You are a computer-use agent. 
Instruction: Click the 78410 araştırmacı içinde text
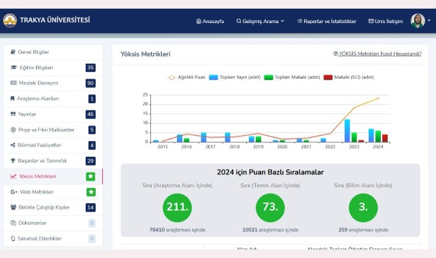click(x=178, y=229)
